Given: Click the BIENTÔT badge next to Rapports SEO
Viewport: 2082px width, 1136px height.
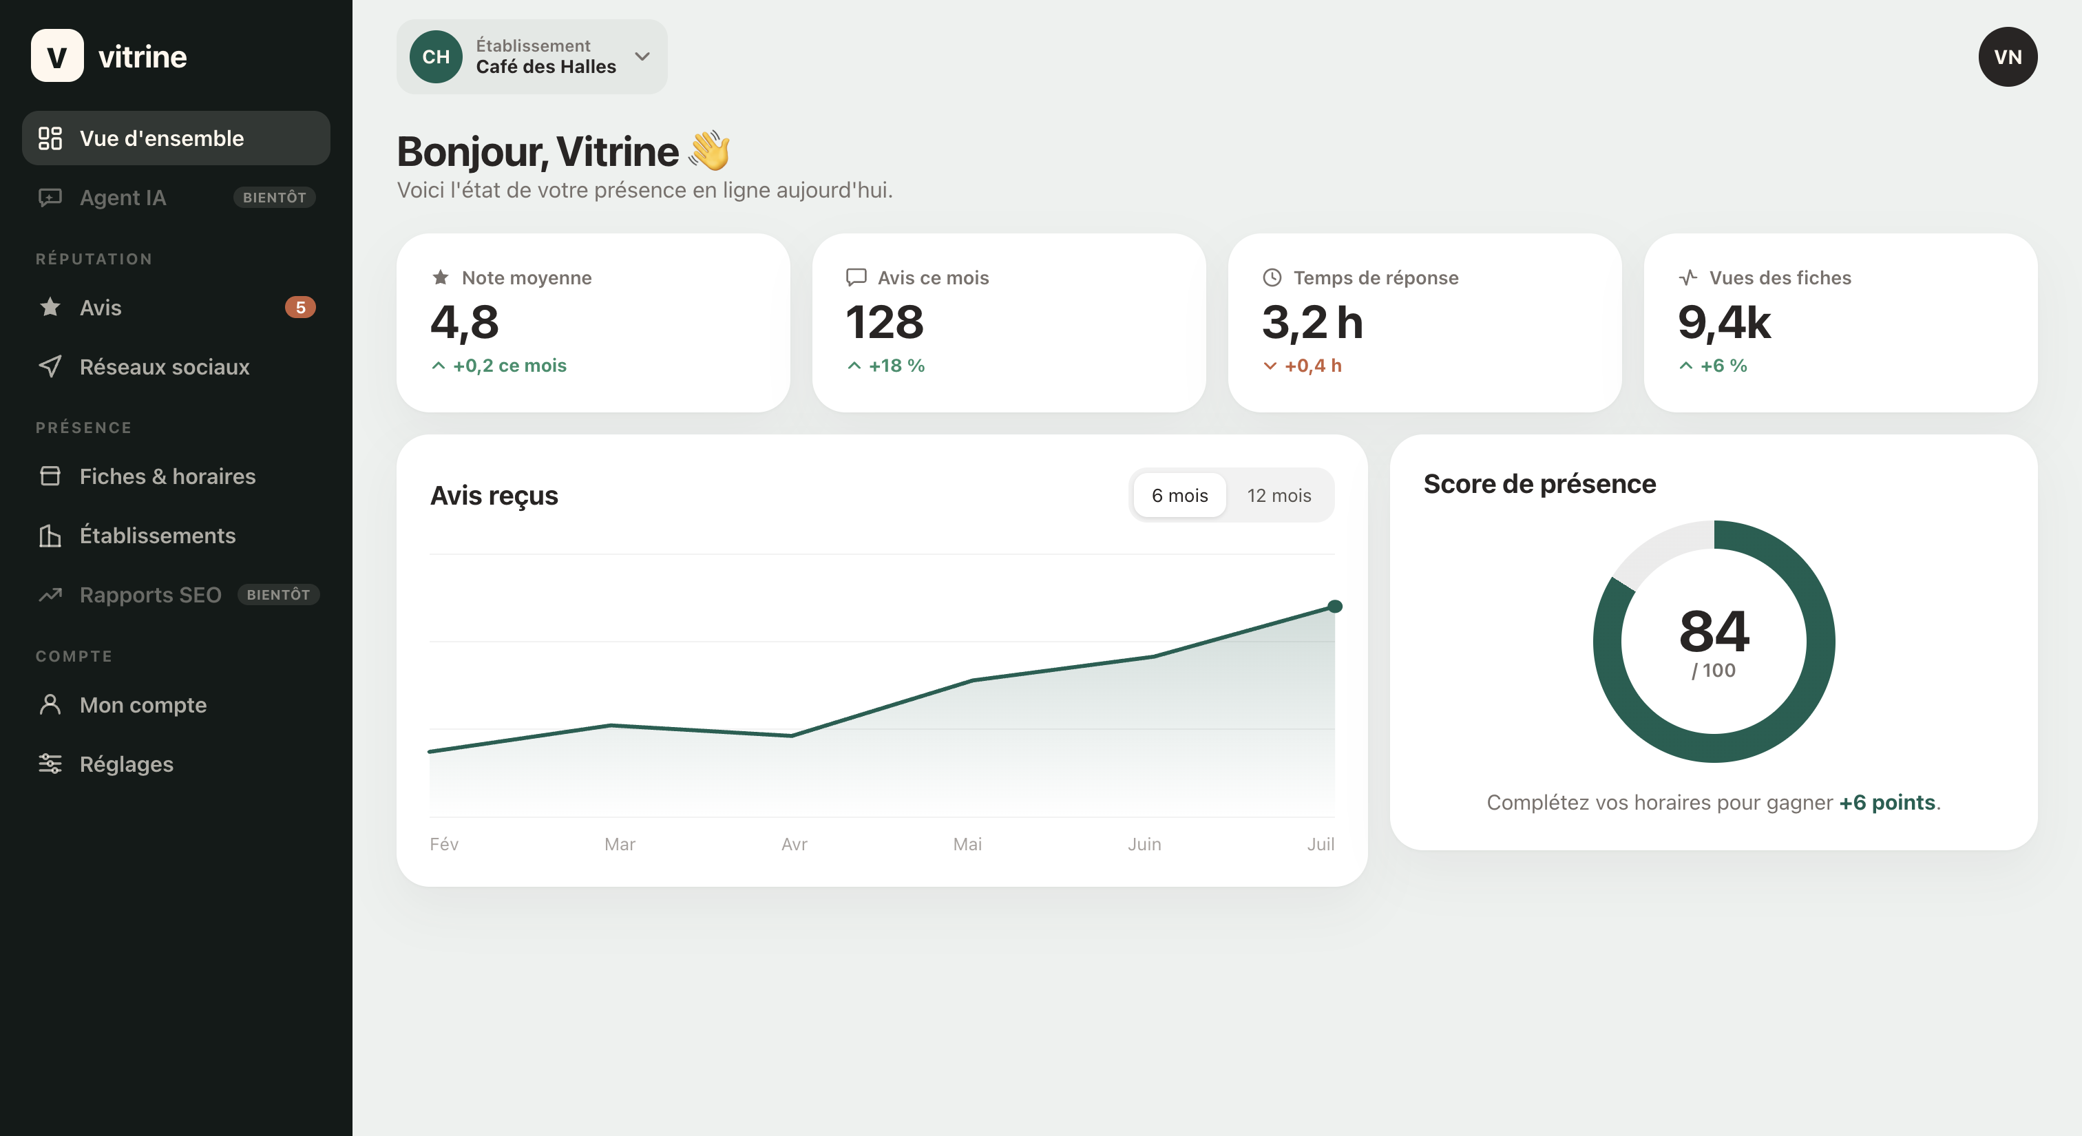Looking at the screenshot, I should (279, 595).
